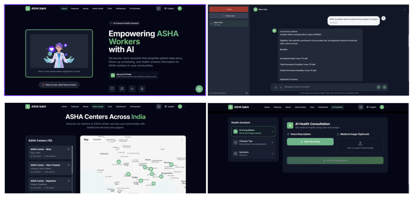
Task: Open the Symptoms item in the Health Assistant panel
Action: 253,154
